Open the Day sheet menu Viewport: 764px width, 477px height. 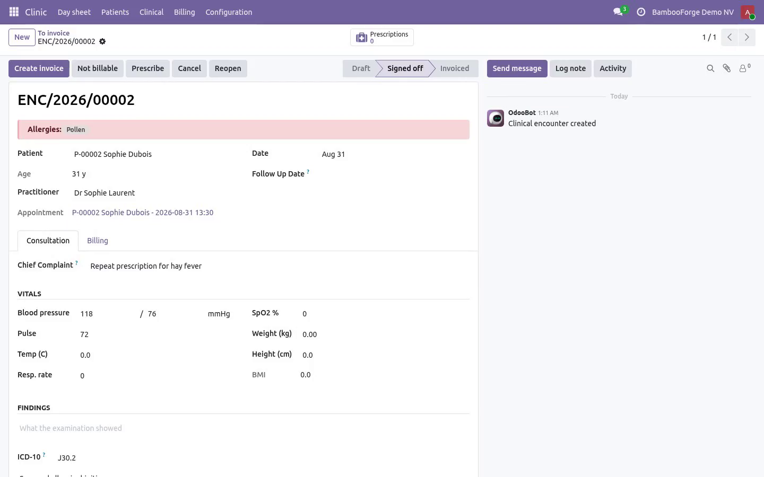[x=74, y=12]
